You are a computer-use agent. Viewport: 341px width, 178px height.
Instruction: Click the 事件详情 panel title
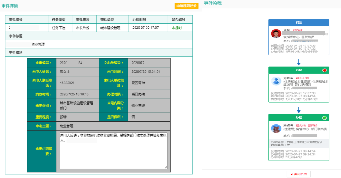(x=9, y=6)
